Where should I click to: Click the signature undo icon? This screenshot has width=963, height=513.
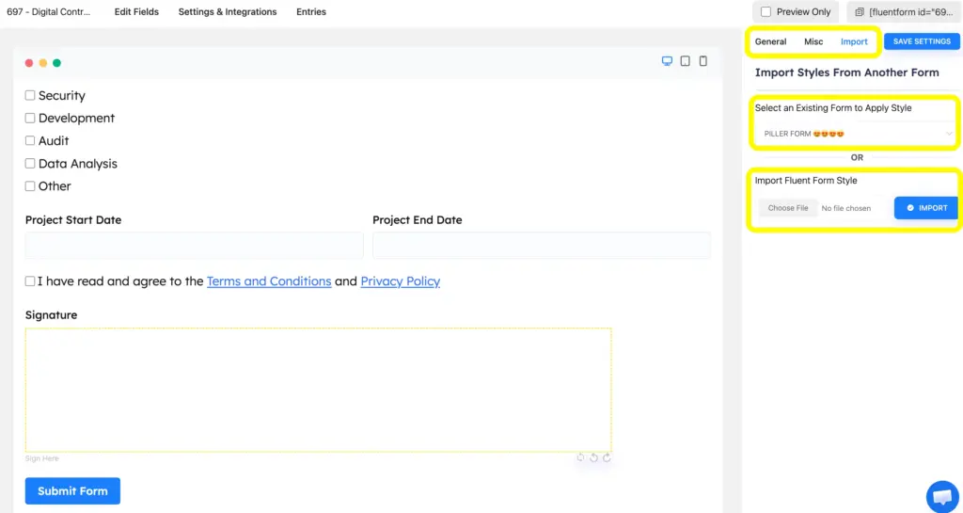(x=594, y=457)
